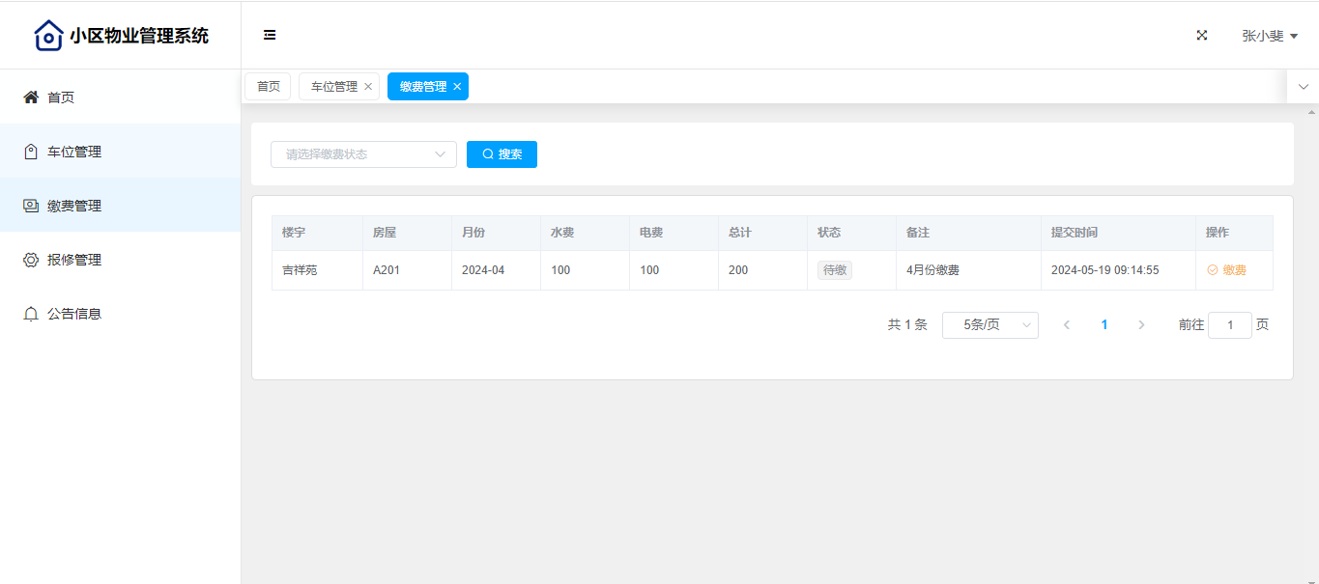
Task: Click the 车位管理 sidebar icon
Action: (x=31, y=152)
